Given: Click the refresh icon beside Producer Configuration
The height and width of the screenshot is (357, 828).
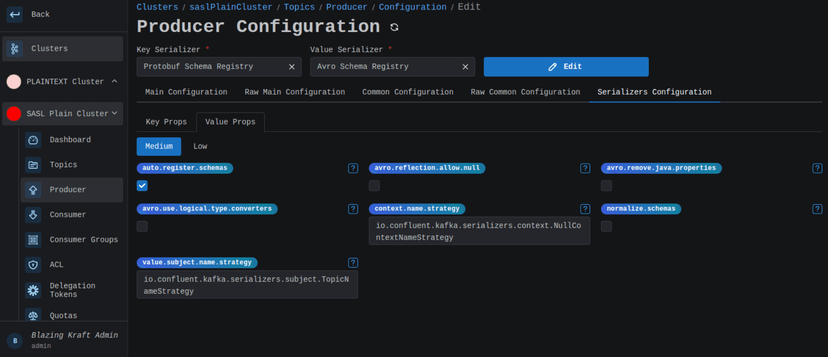Looking at the screenshot, I should 394,27.
